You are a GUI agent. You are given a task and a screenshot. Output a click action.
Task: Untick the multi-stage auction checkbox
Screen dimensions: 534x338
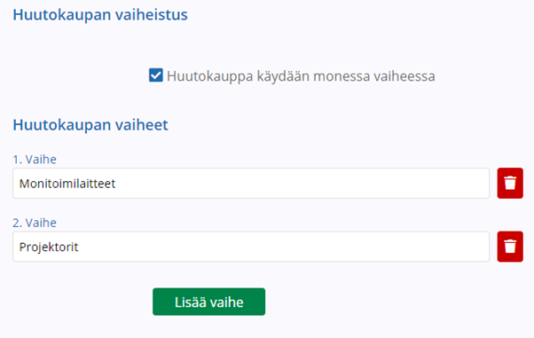pos(155,75)
